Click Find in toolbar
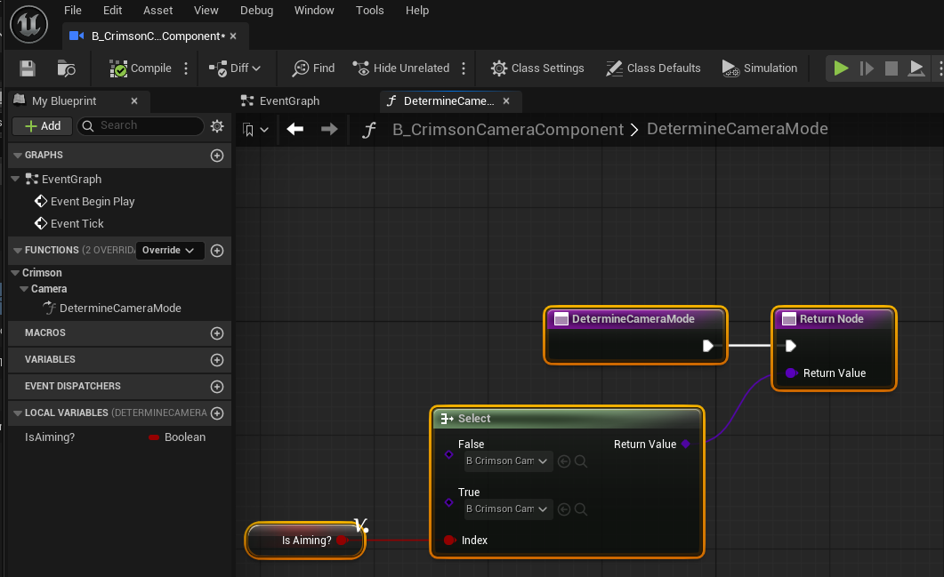 tap(313, 68)
